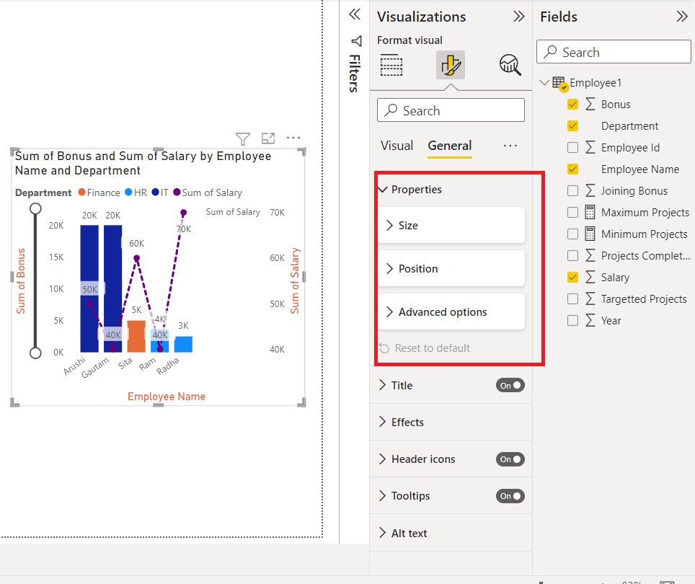
Task: Expand the Header icons section
Action: tap(383, 459)
